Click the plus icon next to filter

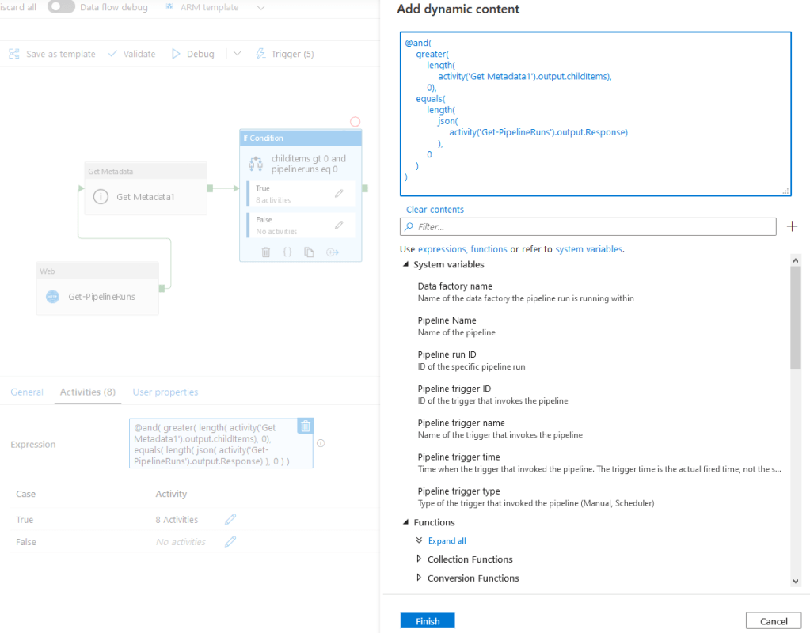pyautogui.click(x=792, y=227)
